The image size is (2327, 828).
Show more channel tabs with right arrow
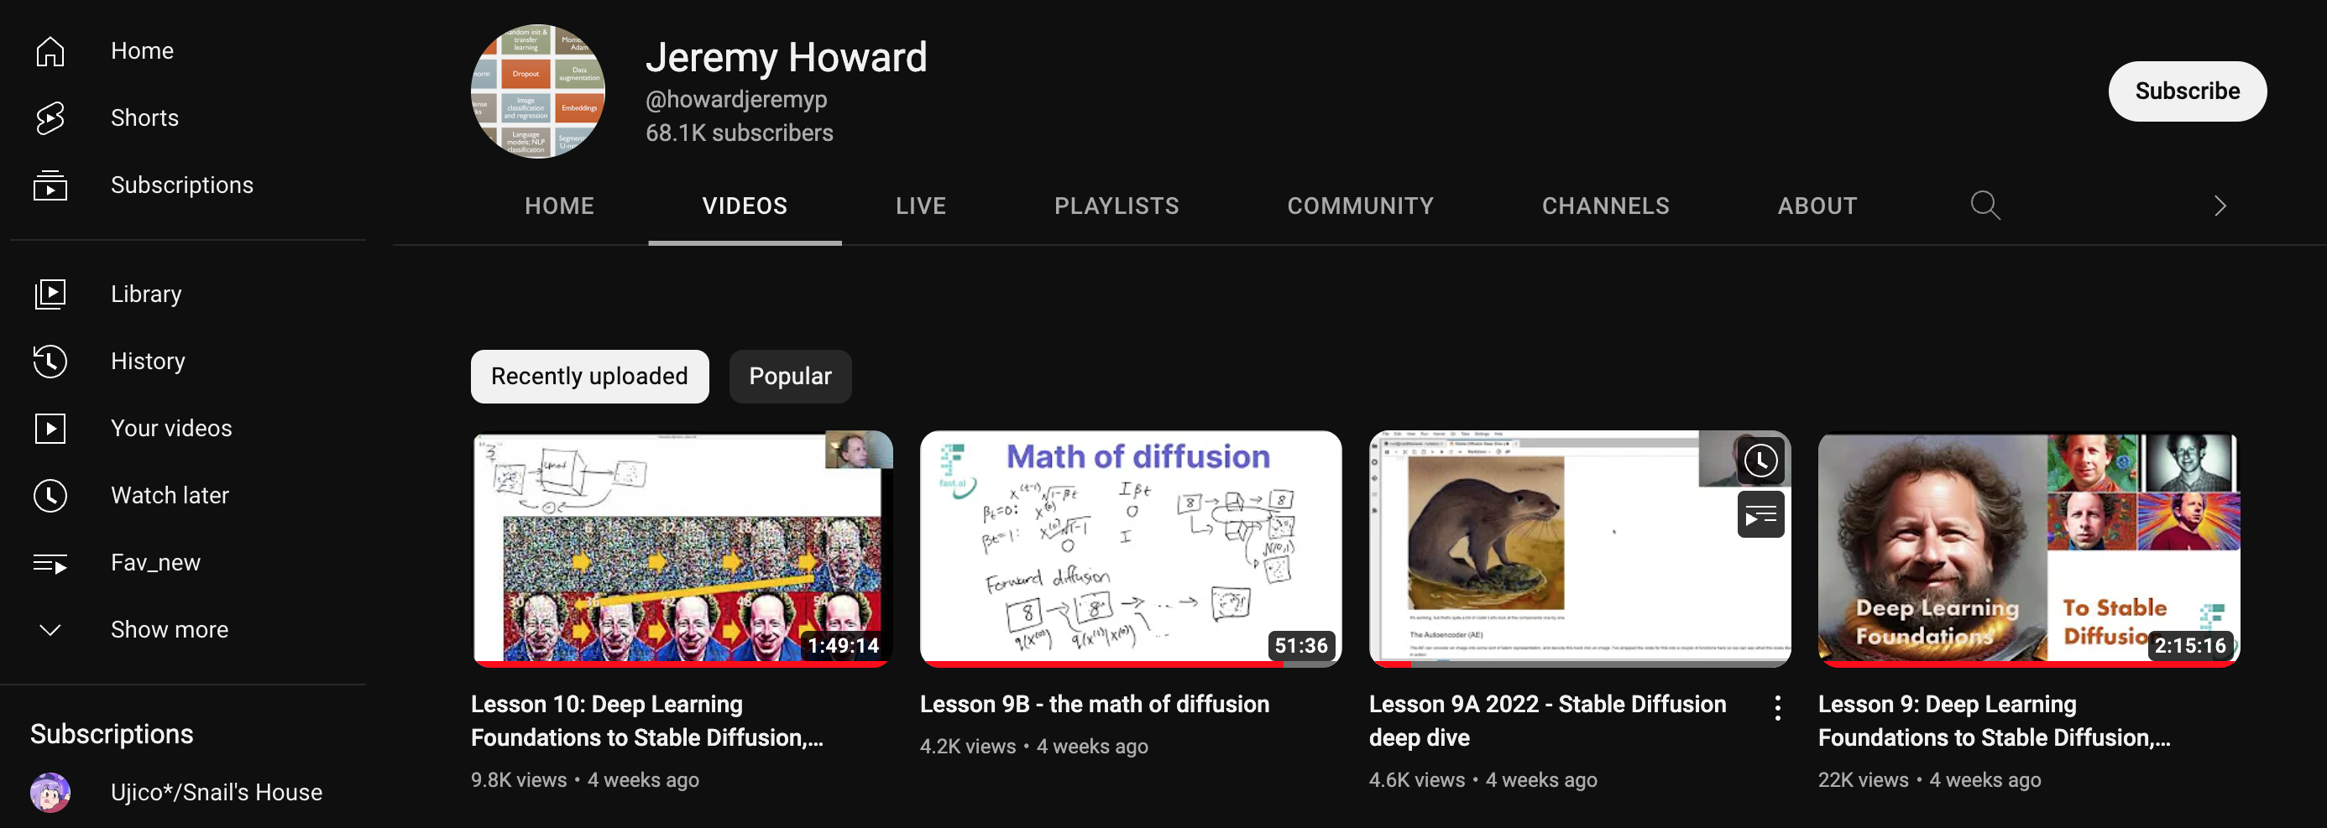click(x=2220, y=206)
